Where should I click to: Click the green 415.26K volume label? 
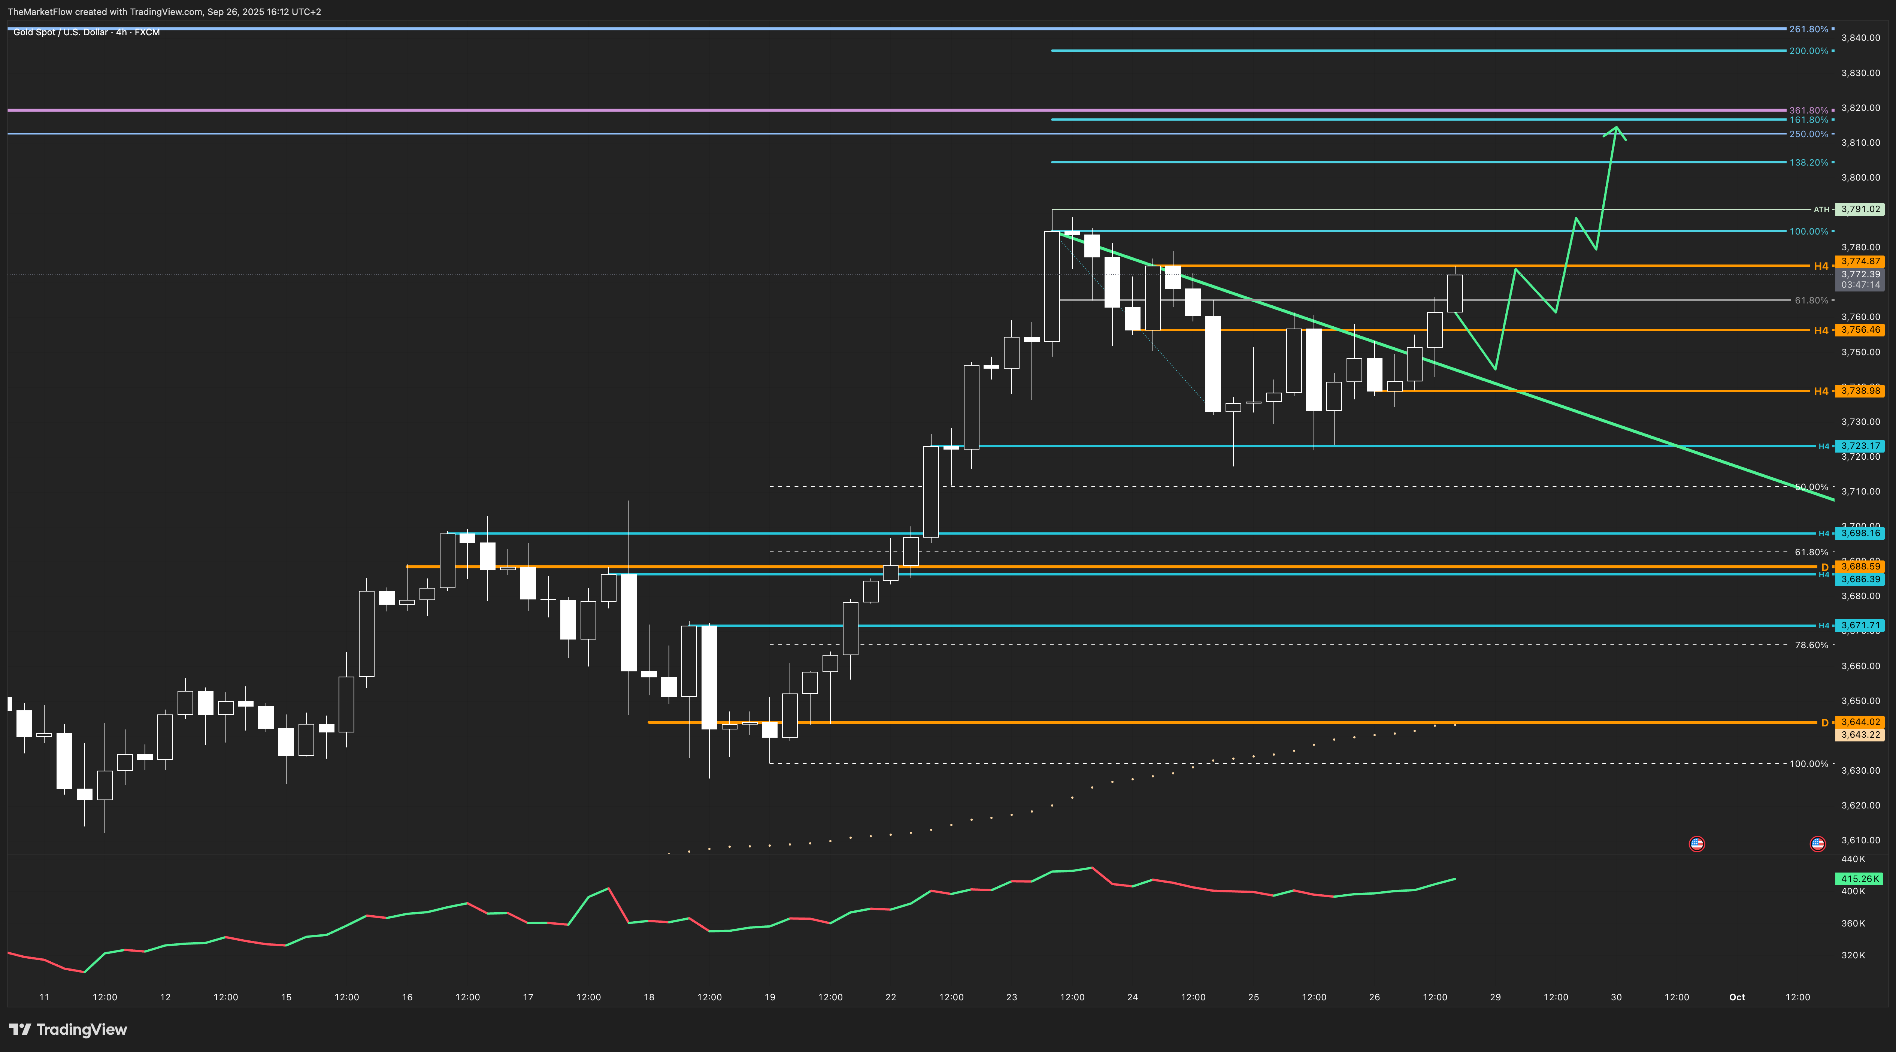1860,878
